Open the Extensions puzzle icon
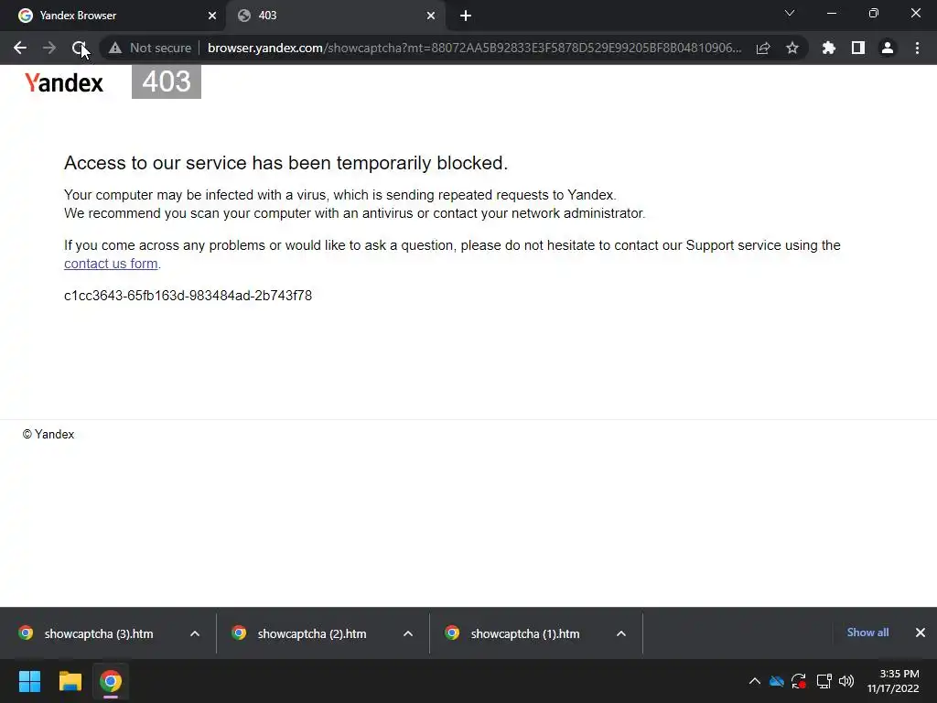Image resolution: width=937 pixels, height=703 pixels. [828, 48]
